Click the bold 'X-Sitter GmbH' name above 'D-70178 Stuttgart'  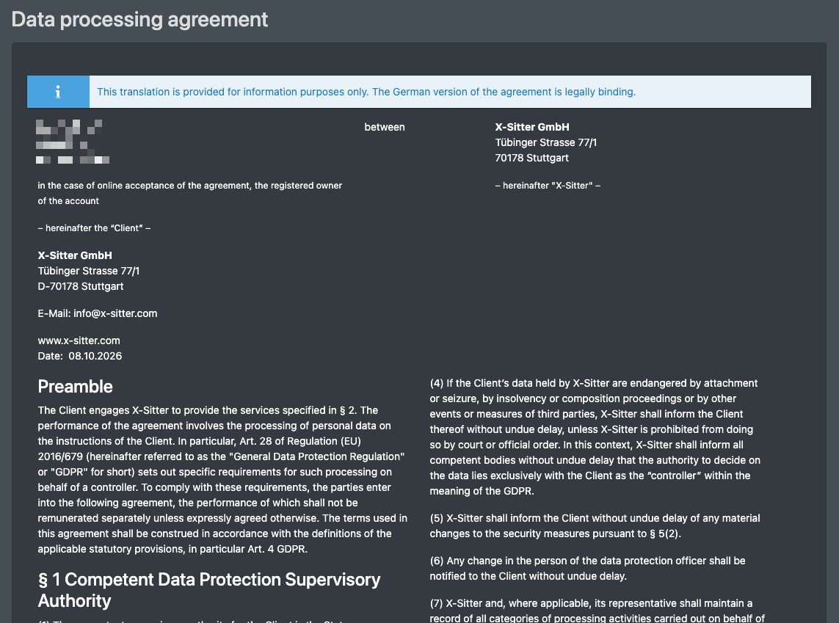coord(75,255)
